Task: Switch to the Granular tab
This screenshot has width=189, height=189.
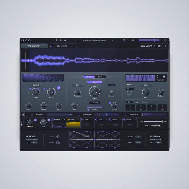Action: 34,46
